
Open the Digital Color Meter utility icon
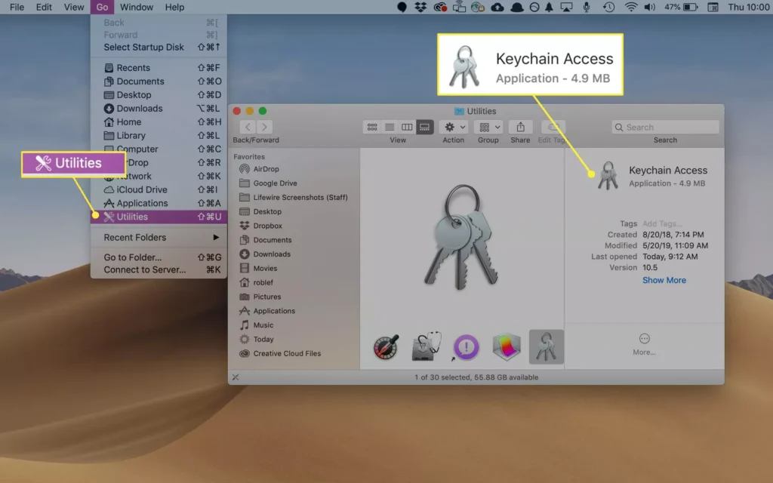[x=385, y=346]
